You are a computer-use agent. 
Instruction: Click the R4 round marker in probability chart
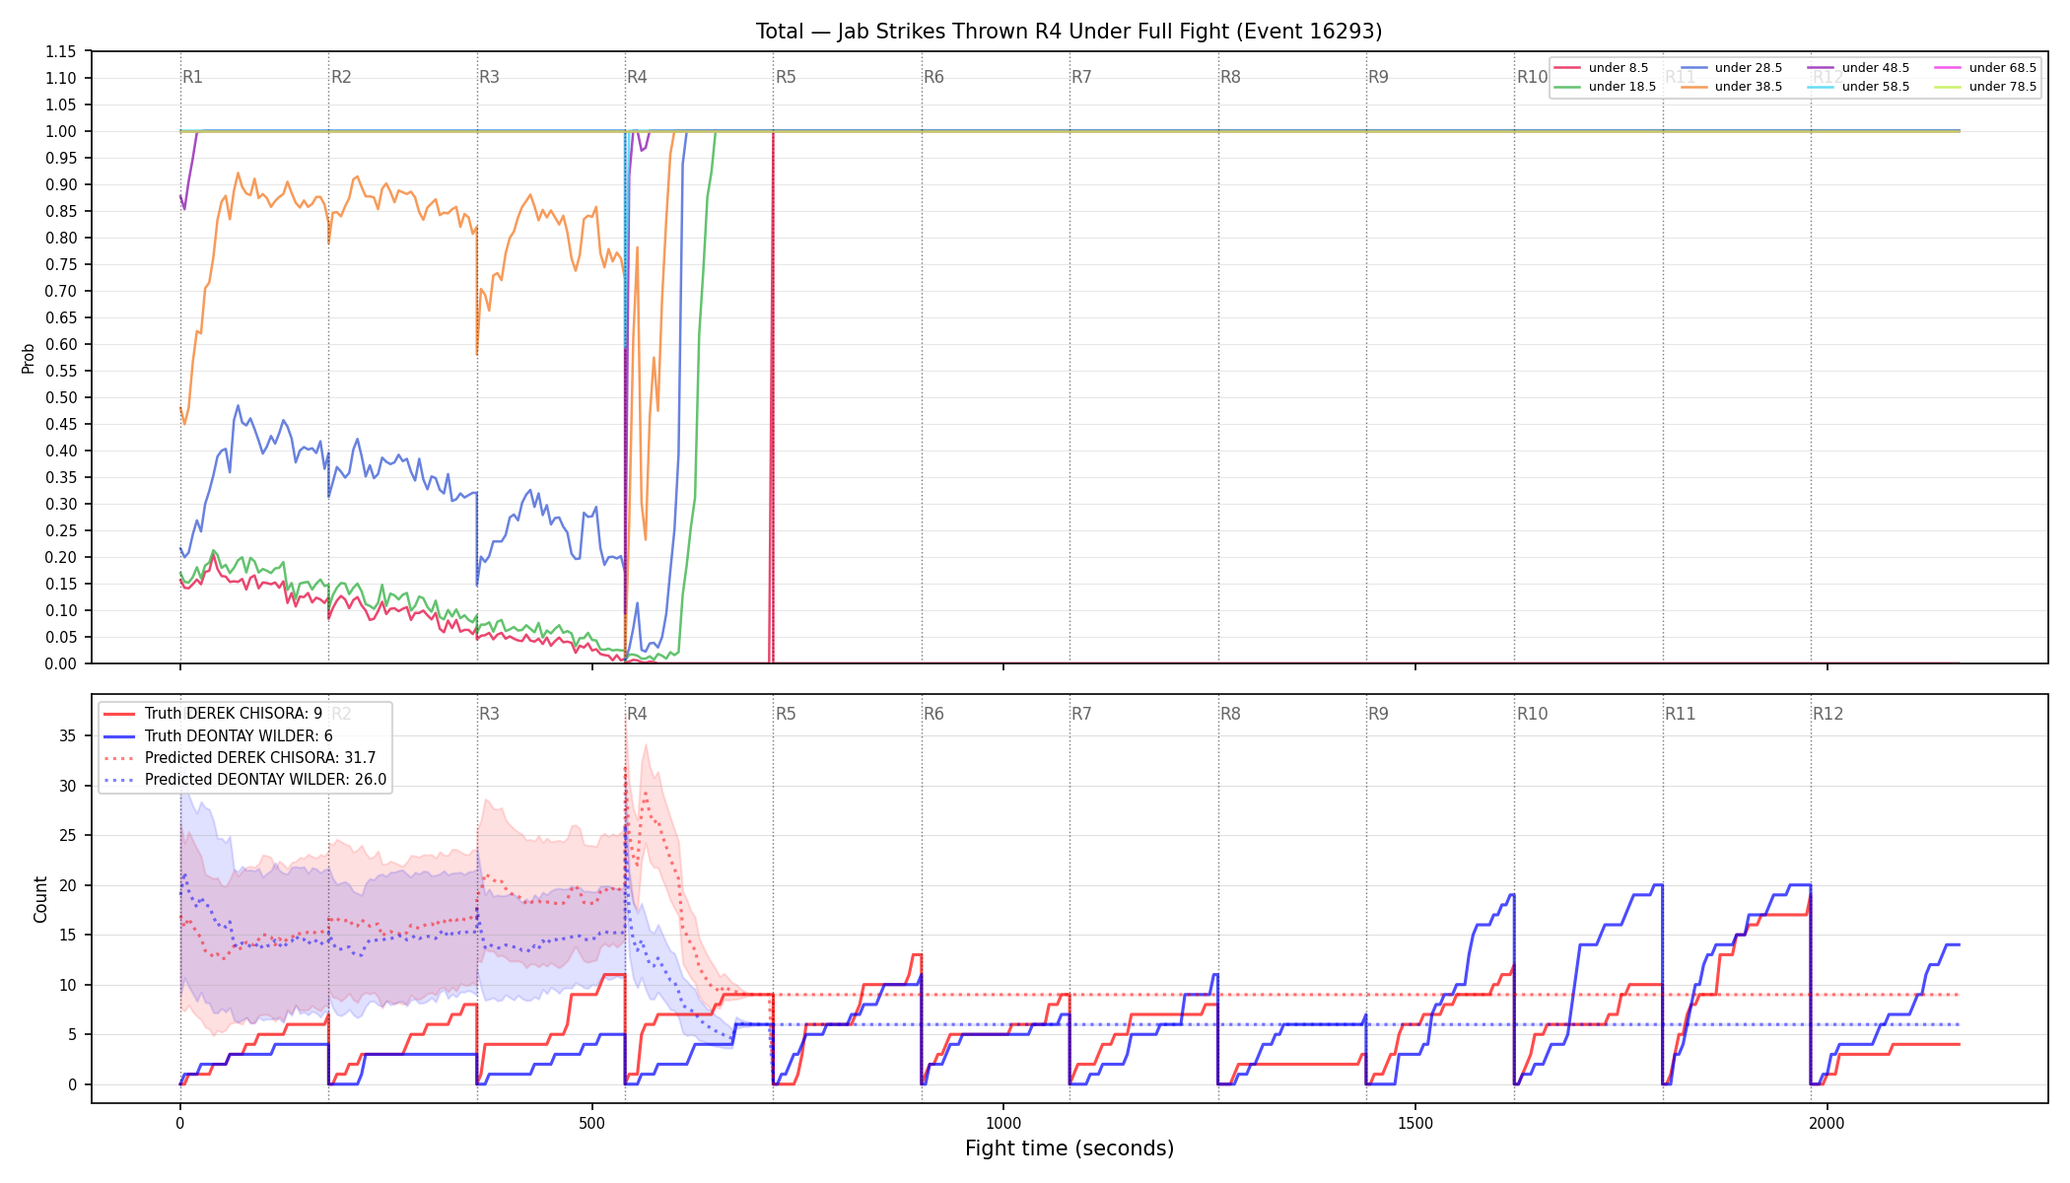coord(637,77)
